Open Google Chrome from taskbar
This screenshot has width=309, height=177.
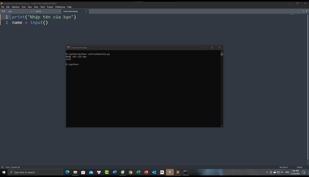click(x=130, y=172)
